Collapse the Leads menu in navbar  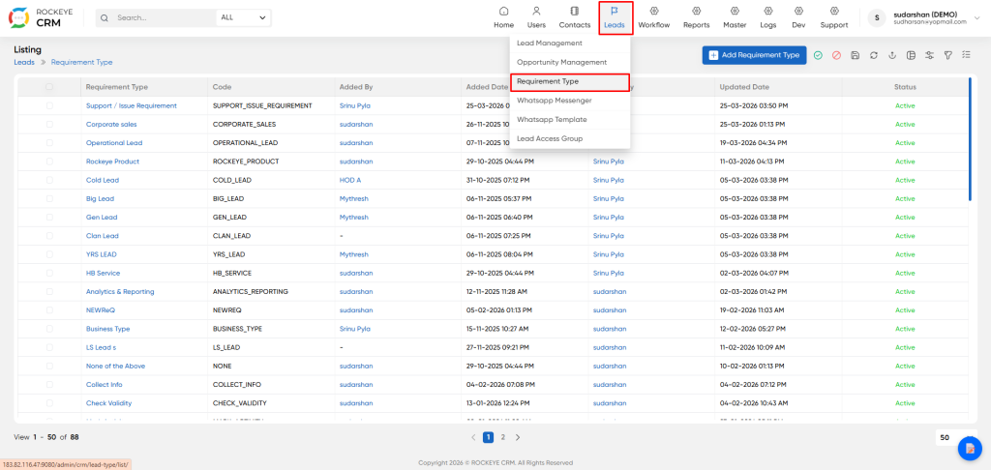615,17
